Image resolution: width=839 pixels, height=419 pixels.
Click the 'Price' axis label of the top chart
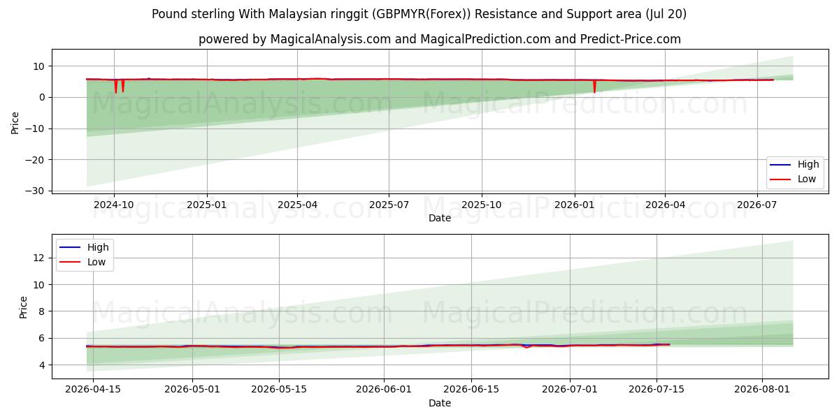pyautogui.click(x=15, y=122)
